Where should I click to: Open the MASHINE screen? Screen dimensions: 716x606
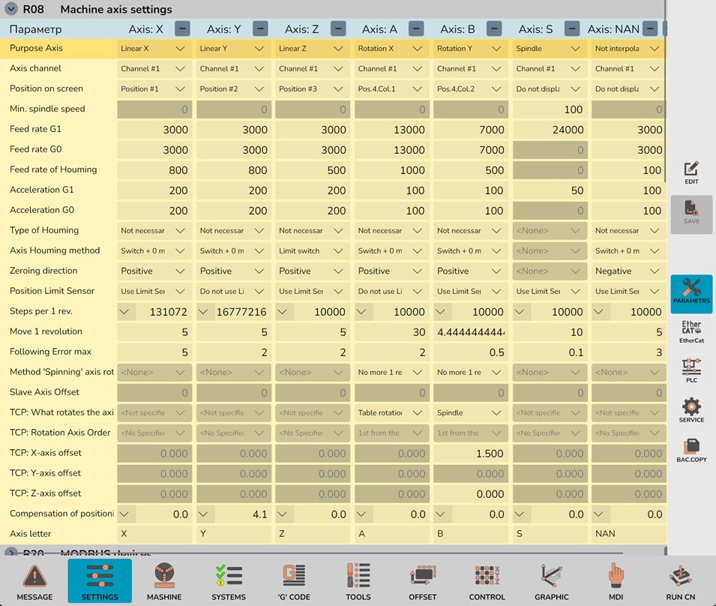click(x=164, y=581)
